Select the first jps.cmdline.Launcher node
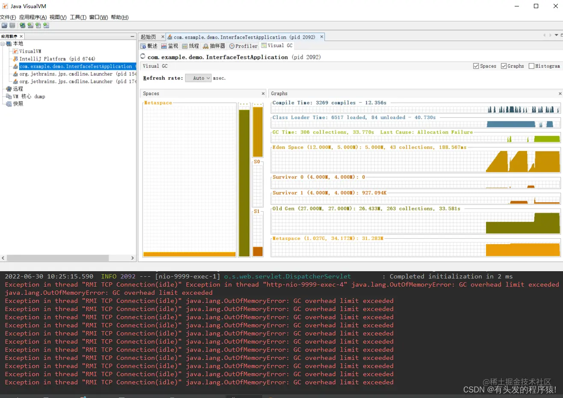The image size is (563, 398). 78,74
